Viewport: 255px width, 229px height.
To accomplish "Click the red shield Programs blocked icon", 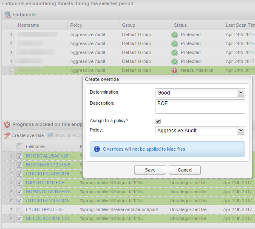I will pos(7,125).
